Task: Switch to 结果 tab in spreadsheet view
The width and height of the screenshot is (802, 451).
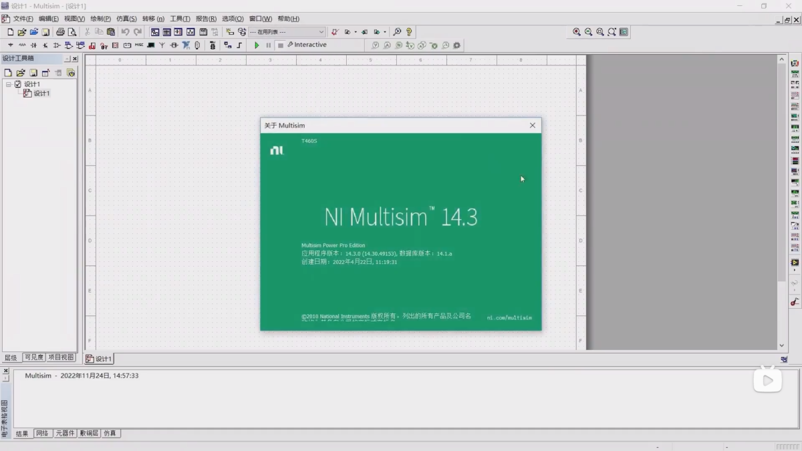Action: (22, 434)
